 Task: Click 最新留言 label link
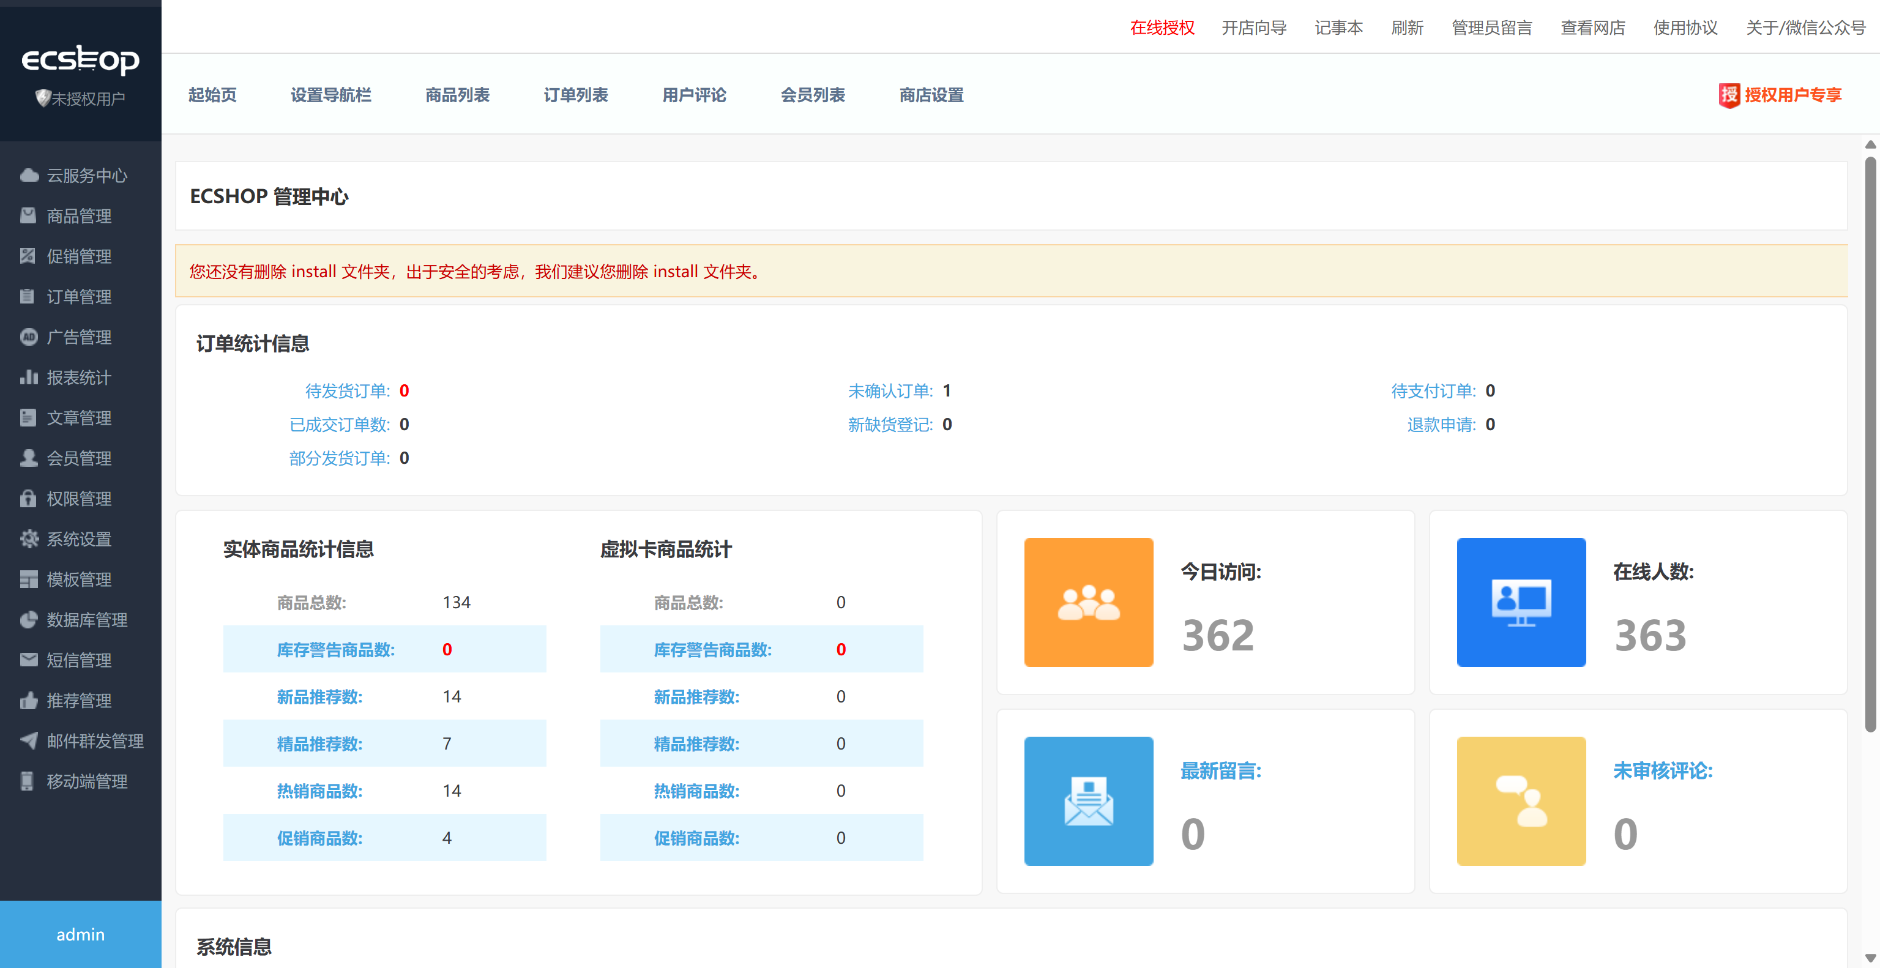point(1221,770)
